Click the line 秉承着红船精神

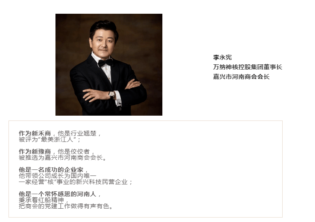(41, 200)
